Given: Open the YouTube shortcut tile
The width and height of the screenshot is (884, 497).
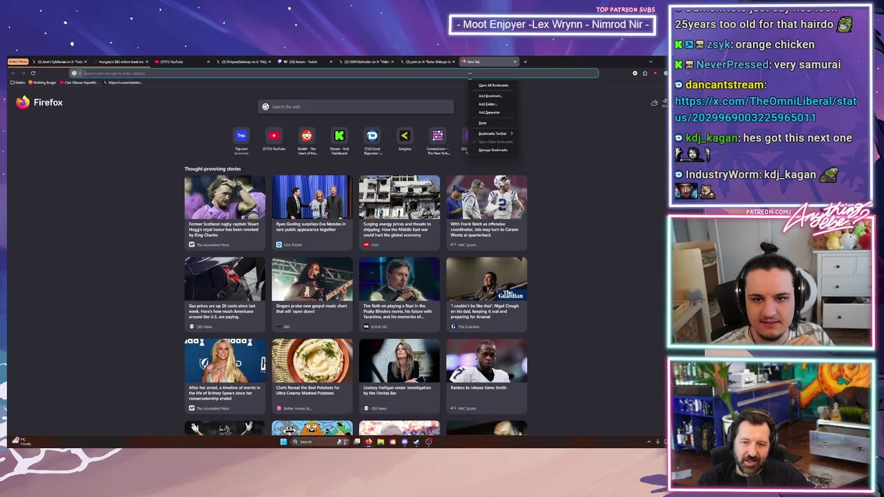Looking at the screenshot, I should pos(274,139).
